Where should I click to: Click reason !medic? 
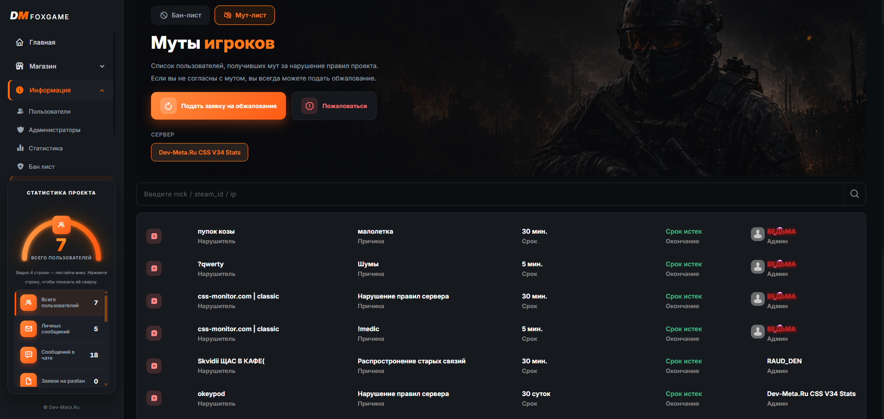[x=368, y=329]
